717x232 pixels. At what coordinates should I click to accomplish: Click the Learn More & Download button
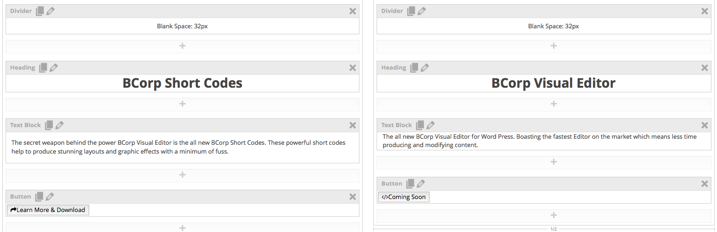coord(48,210)
